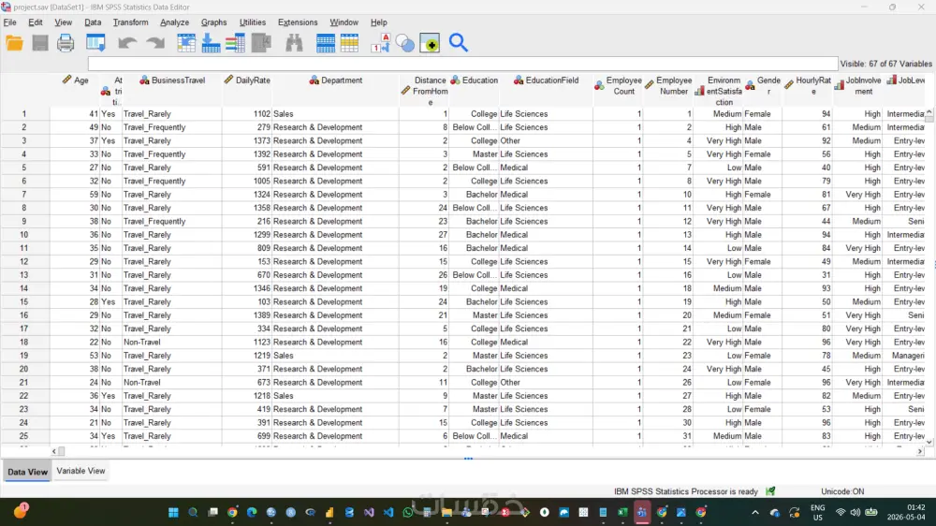
Task: Click the ENG US language indicator
Action: pyautogui.click(x=817, y=512)
